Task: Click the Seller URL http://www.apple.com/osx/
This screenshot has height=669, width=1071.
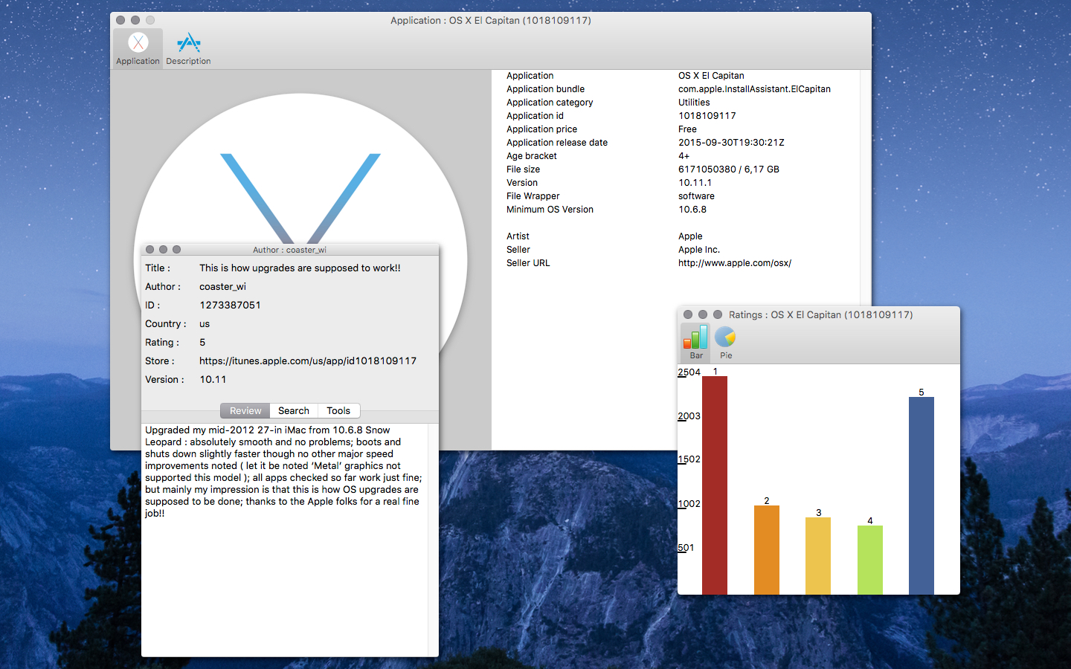Action: tap(735, 263)
